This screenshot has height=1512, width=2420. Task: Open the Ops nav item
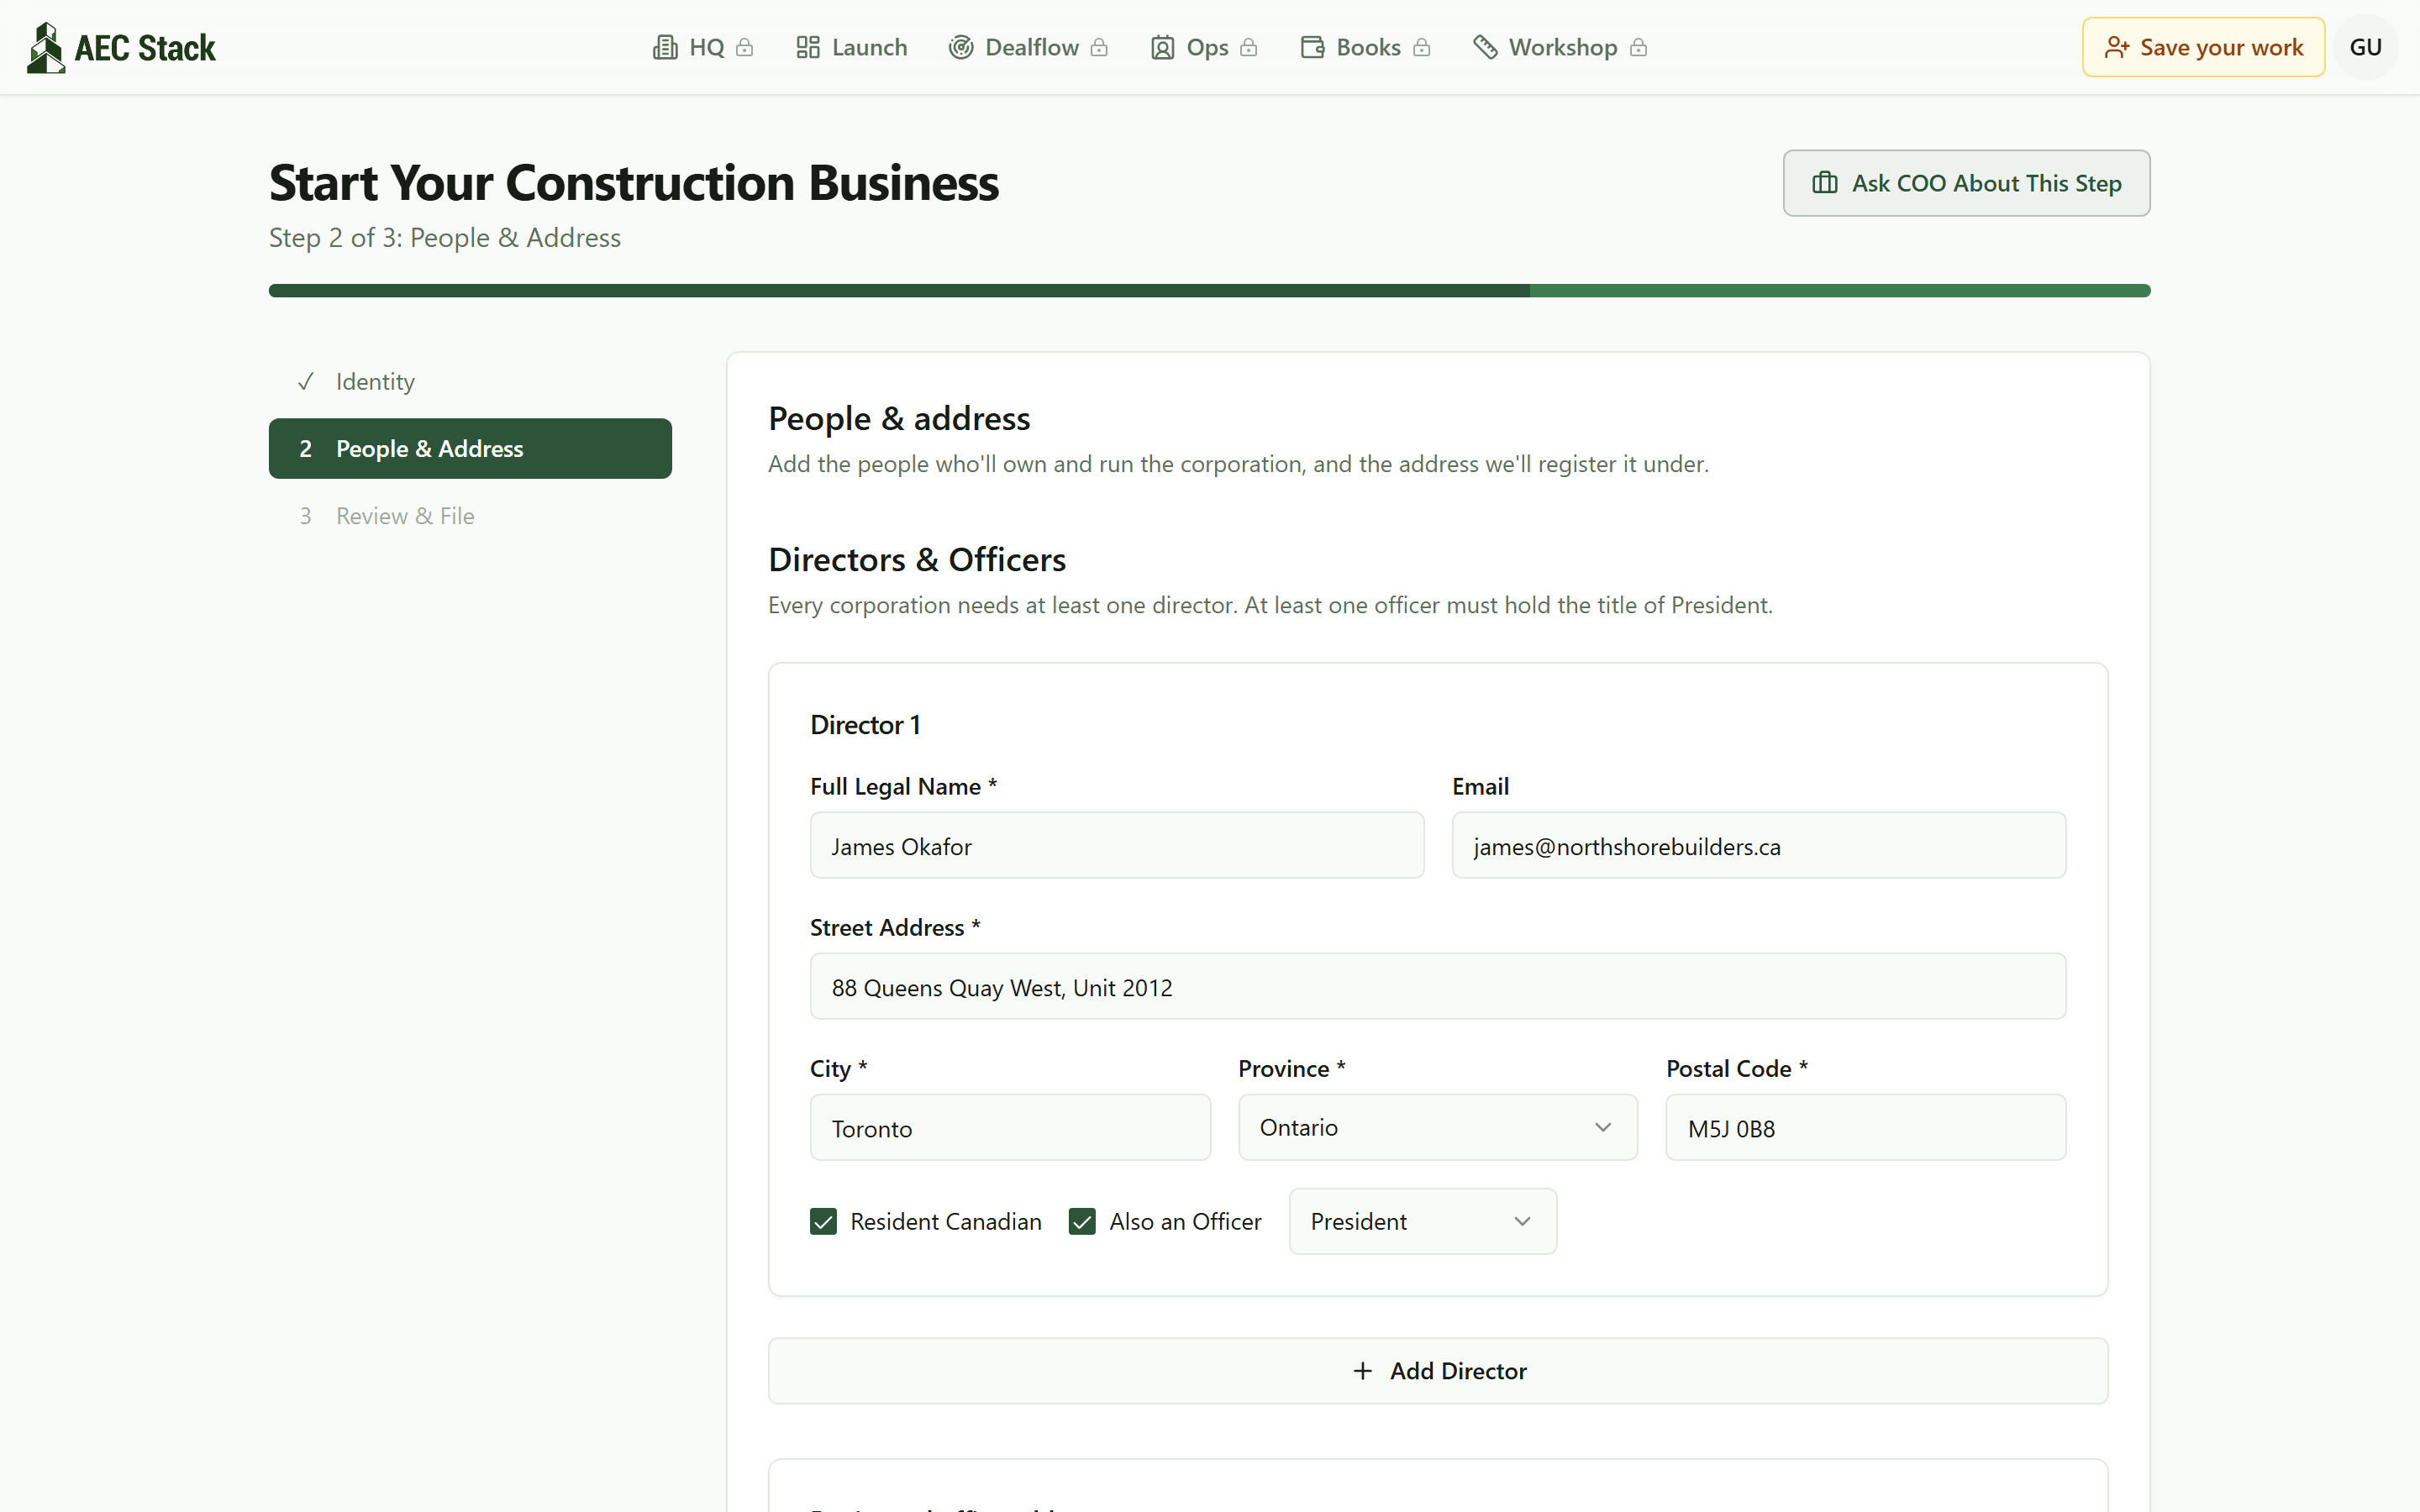tap(1204, 47)
